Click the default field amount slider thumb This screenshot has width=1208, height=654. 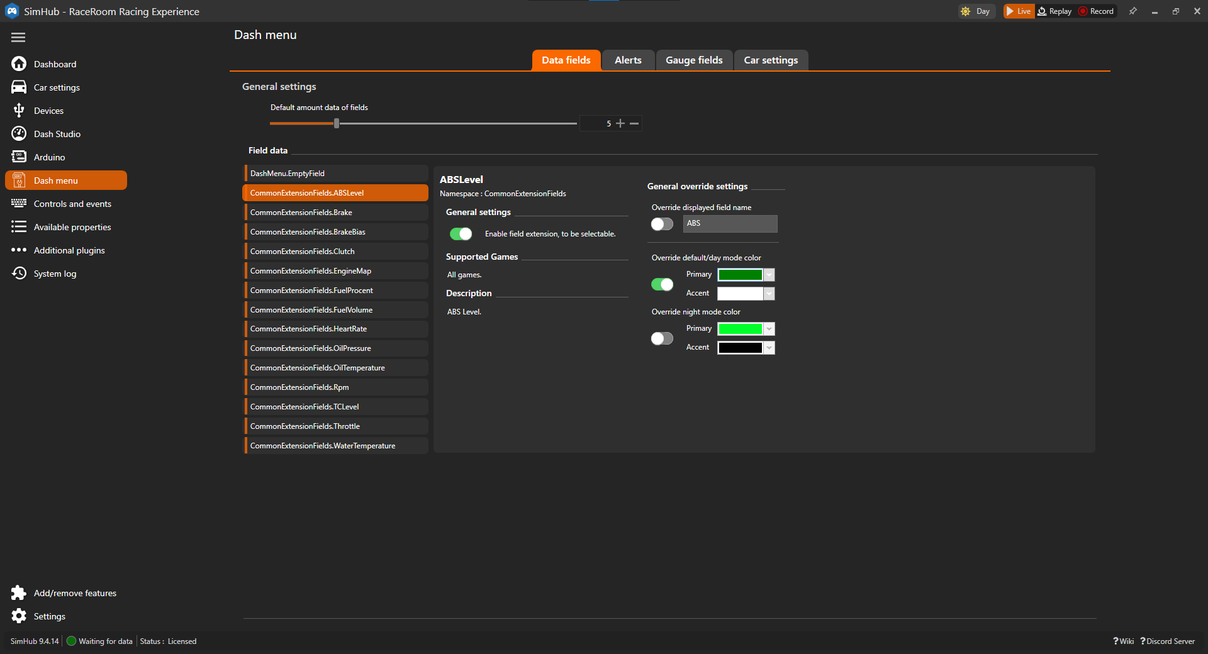[337, 123]
